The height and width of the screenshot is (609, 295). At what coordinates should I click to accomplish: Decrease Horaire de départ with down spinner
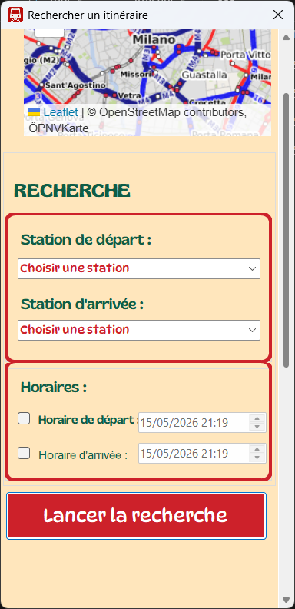(x=257, y=427)
